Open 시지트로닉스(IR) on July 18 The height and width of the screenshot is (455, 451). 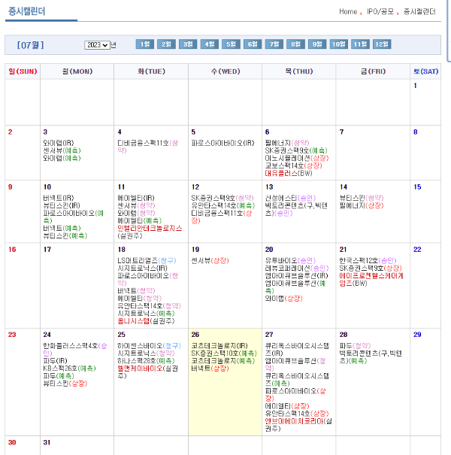[142, 268]
